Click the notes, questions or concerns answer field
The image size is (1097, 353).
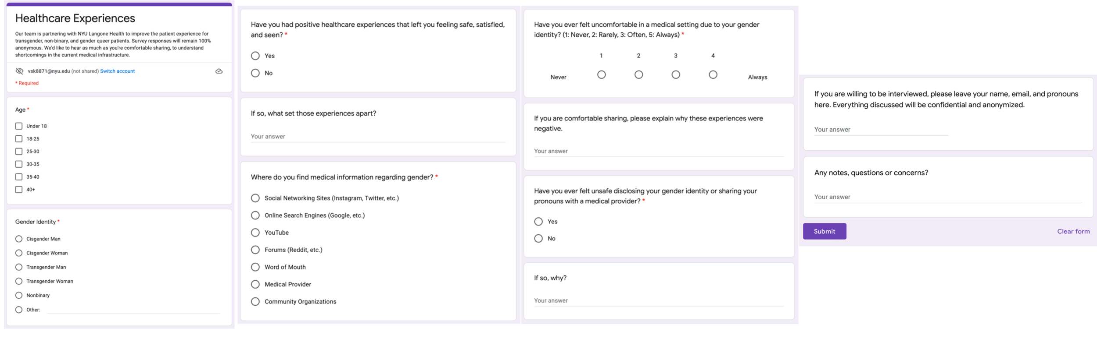pyautogui.click(x=948, y=197)
